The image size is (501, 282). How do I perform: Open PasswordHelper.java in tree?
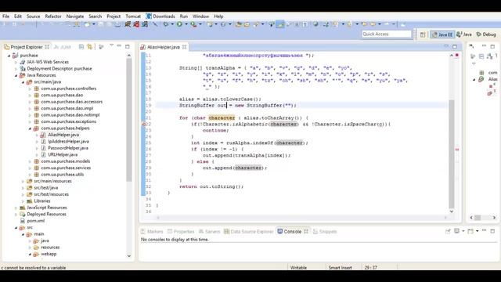(x=68, y=148)
